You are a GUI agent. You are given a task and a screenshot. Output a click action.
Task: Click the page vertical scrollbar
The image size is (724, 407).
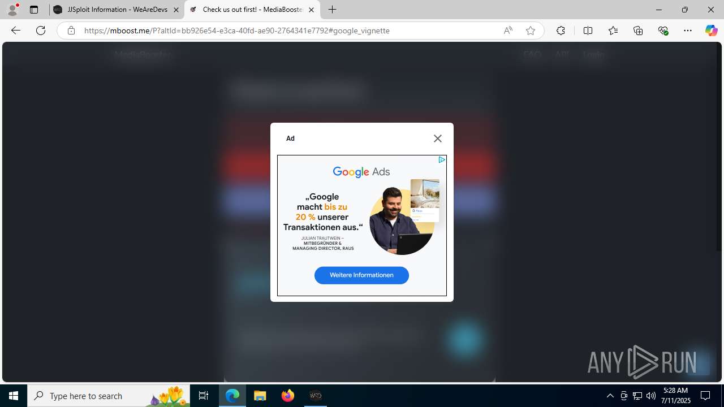719,147
